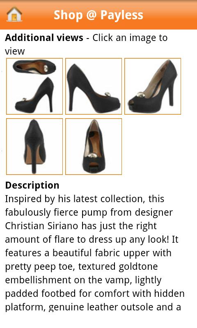Click the 'Inspired by his latest collection' line
Viewport: 197px width, 328px height.
pyautogui.click(x=85, y=199)
